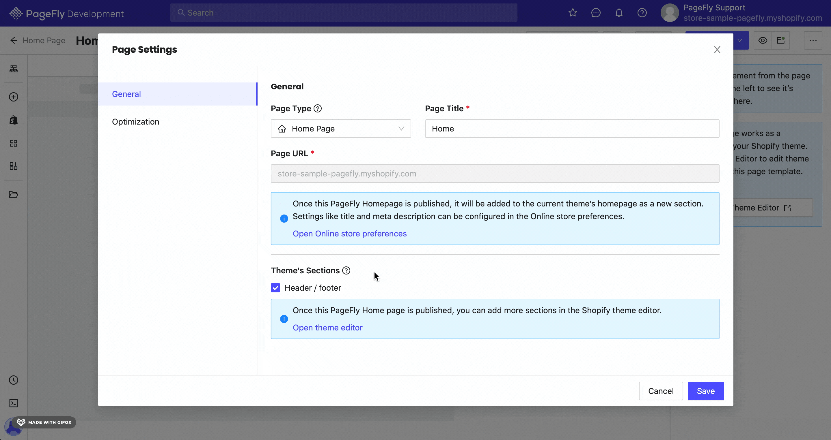Click the Page Type help icon

coord(317,108)
